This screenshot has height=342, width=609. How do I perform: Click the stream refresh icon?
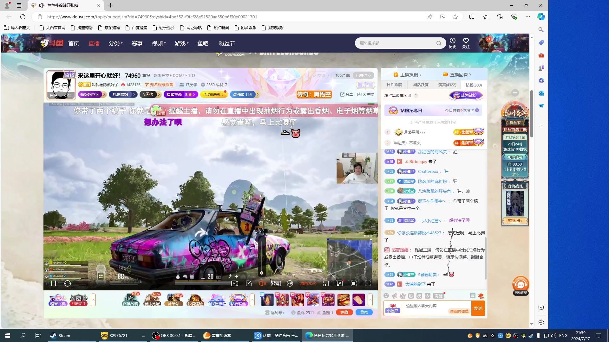[x=68, y=283]
